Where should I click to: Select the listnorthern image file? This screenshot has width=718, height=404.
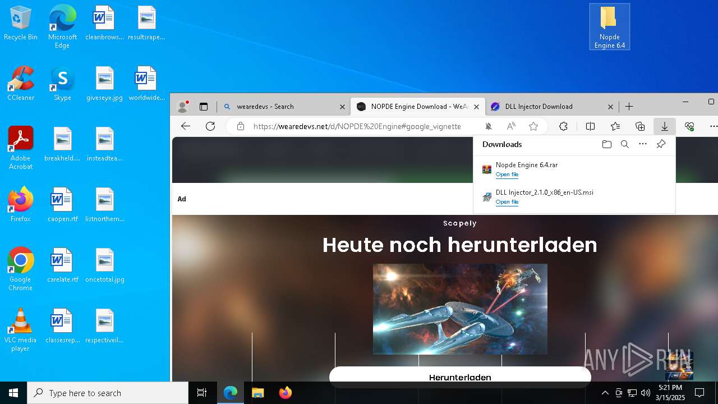coord(104,205)
